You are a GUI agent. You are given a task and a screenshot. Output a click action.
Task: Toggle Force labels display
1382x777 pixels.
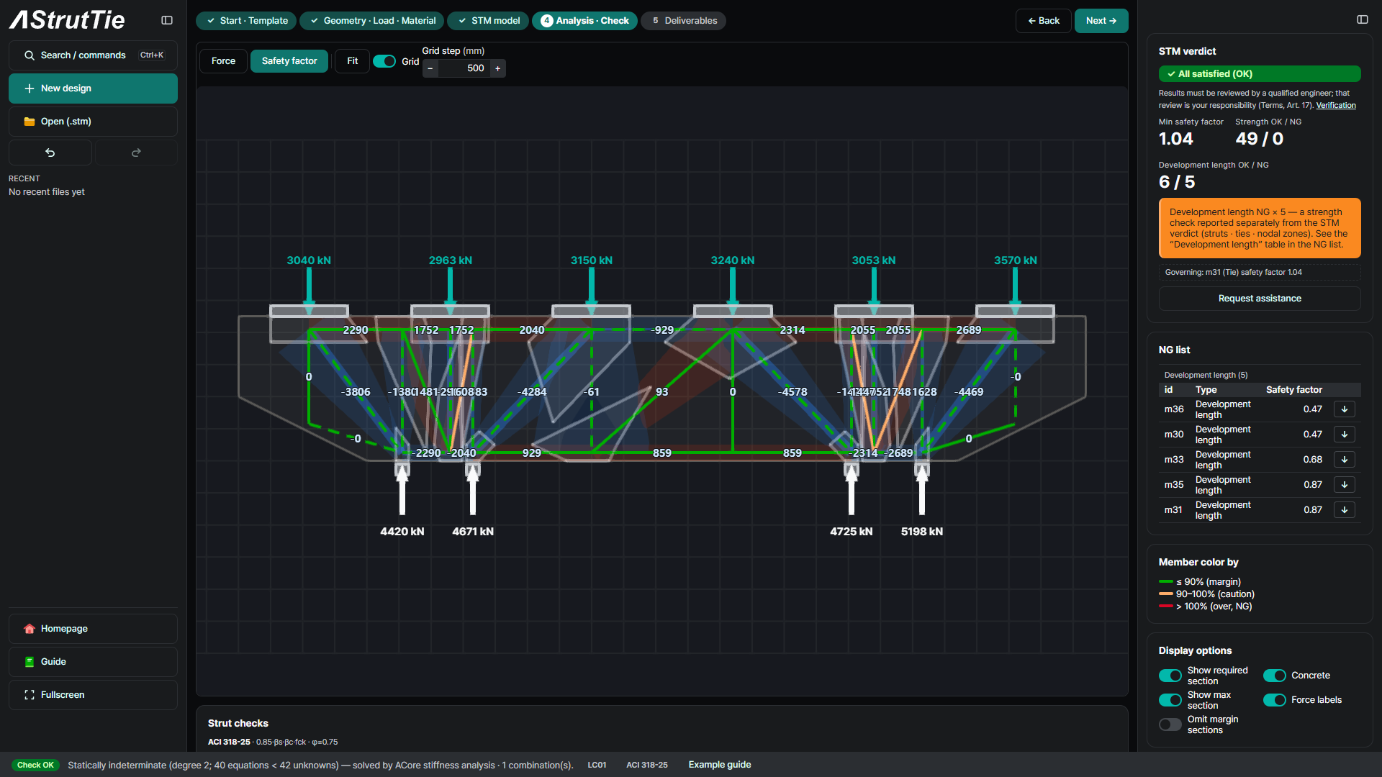pyautogui.click(x=1275, y=700)
